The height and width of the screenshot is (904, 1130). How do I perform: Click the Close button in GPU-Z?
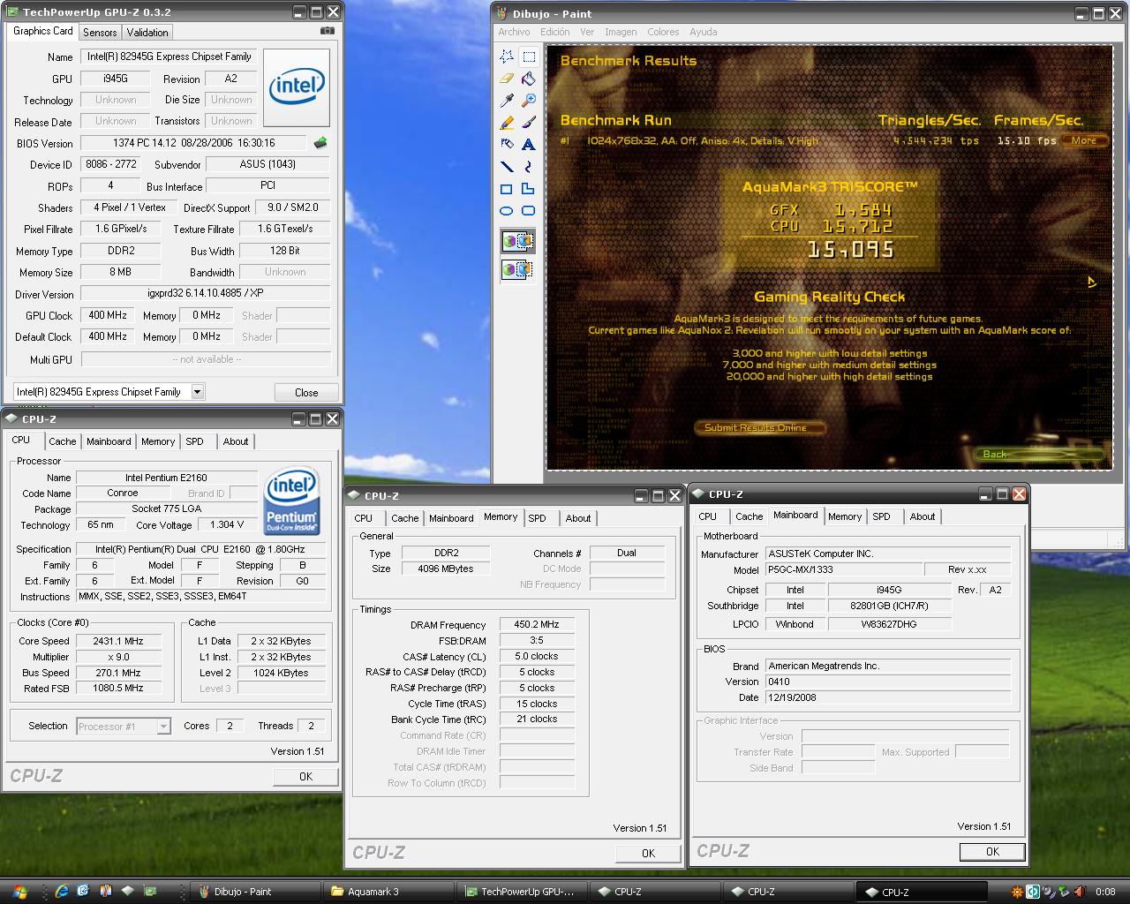306,392
